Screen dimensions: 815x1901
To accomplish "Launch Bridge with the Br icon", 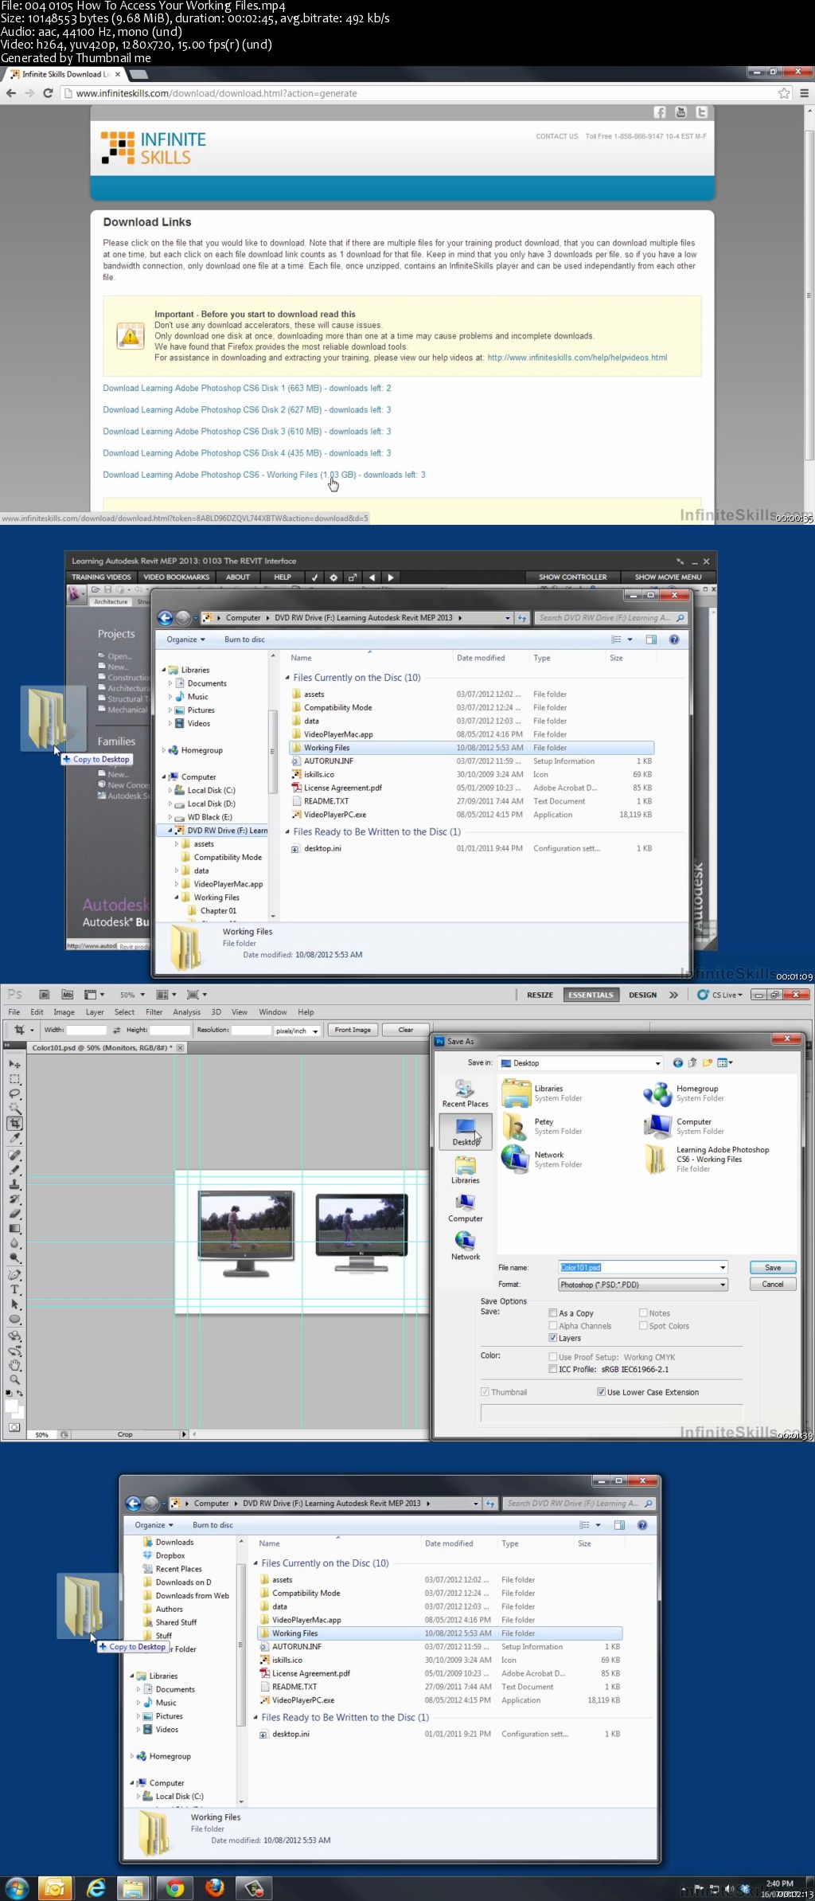I will click(x=45, y=995).
